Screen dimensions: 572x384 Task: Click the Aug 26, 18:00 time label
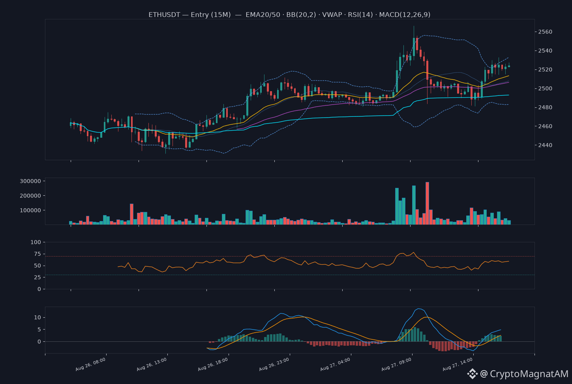[x=213, y=365]
